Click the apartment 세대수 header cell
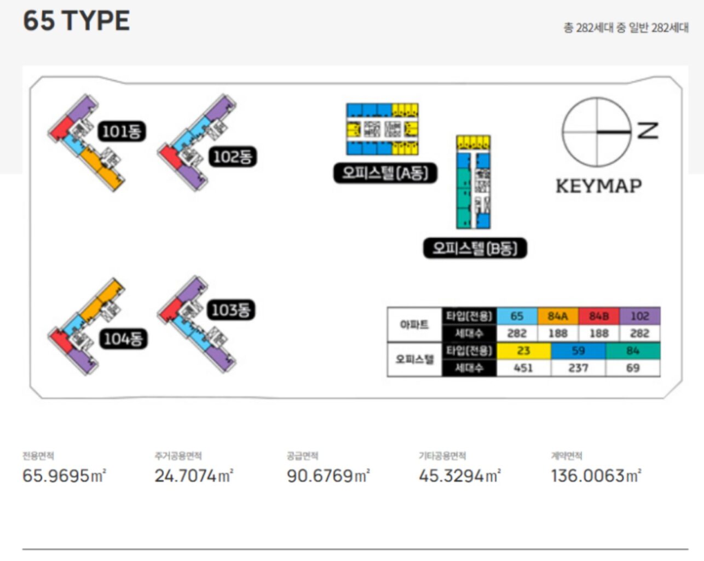The height and width of the screenshot is (561, 704). [x=469, y=334]
